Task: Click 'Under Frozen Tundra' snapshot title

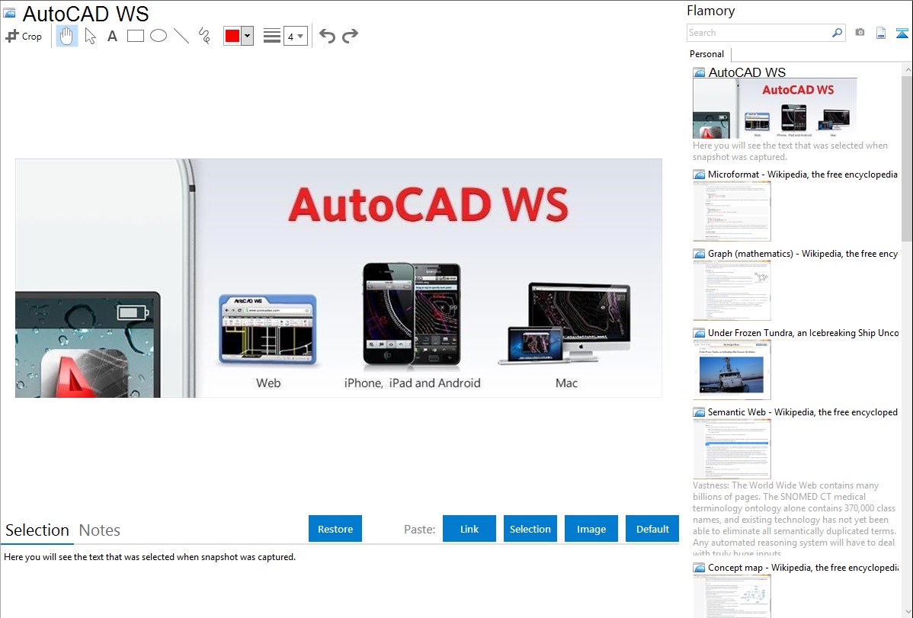Action: tap(803, 332)
